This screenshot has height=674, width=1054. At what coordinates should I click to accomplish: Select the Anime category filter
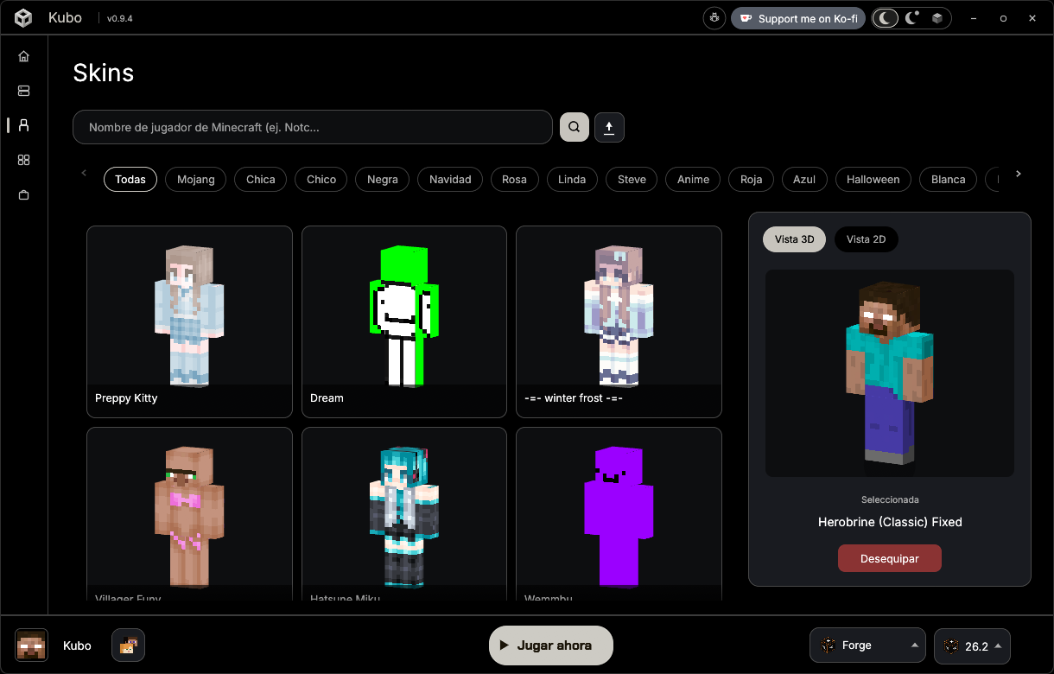coord(693,180)
